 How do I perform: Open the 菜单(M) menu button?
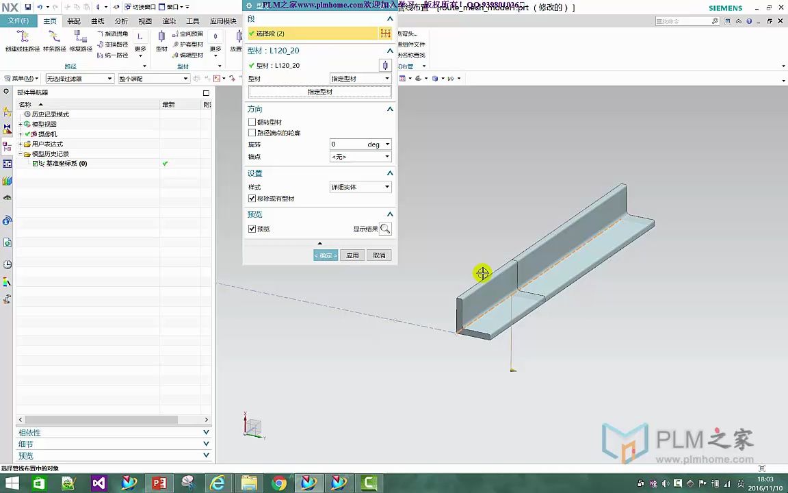(x=21, y=79)
